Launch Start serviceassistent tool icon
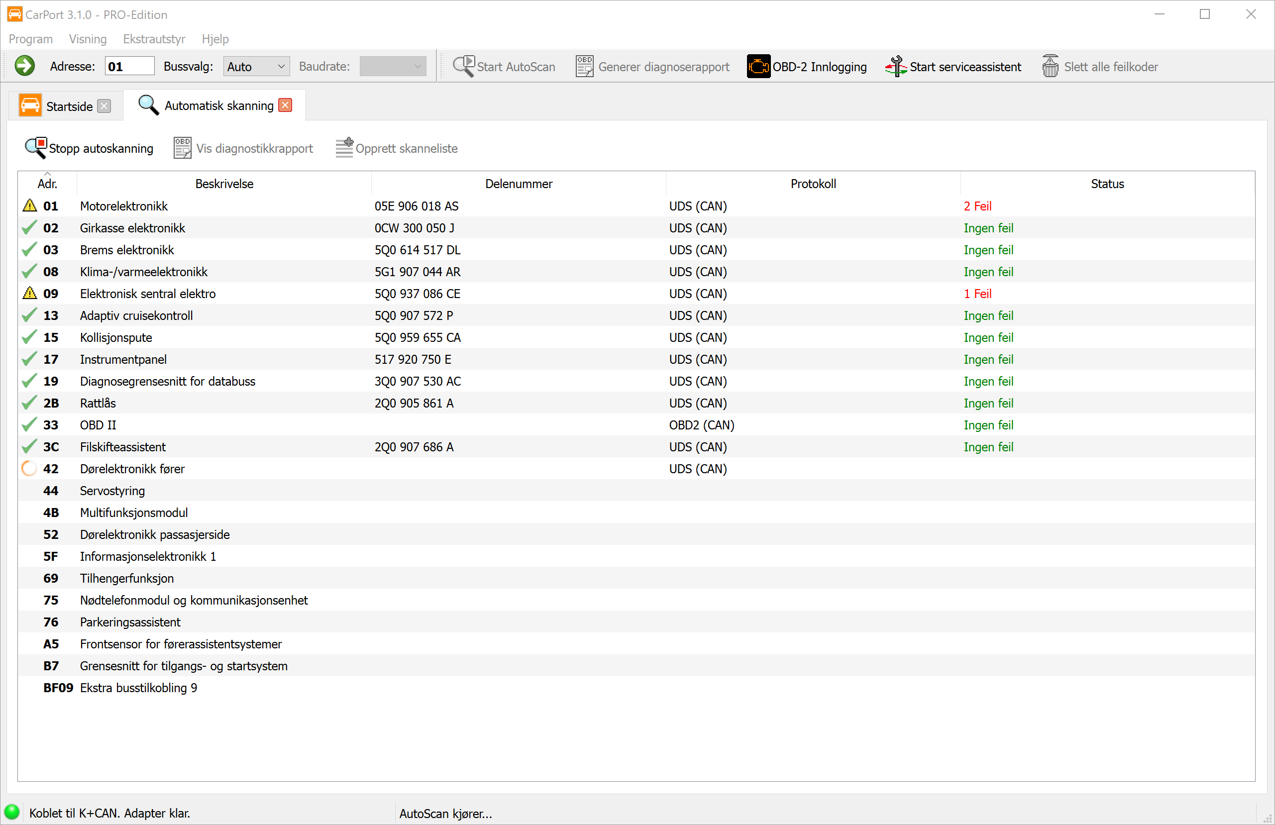The image size is (1275, 825). 896,67
